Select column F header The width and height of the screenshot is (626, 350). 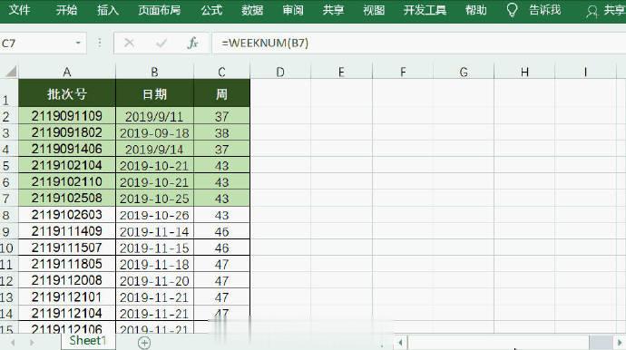403,72
